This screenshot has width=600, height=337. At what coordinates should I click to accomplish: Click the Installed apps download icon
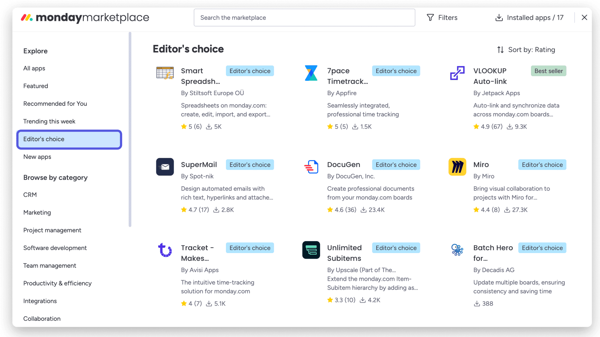click(x=499, y=17)
